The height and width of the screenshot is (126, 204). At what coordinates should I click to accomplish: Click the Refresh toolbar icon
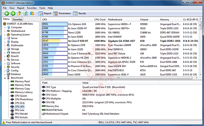click(x=25, y=13)
